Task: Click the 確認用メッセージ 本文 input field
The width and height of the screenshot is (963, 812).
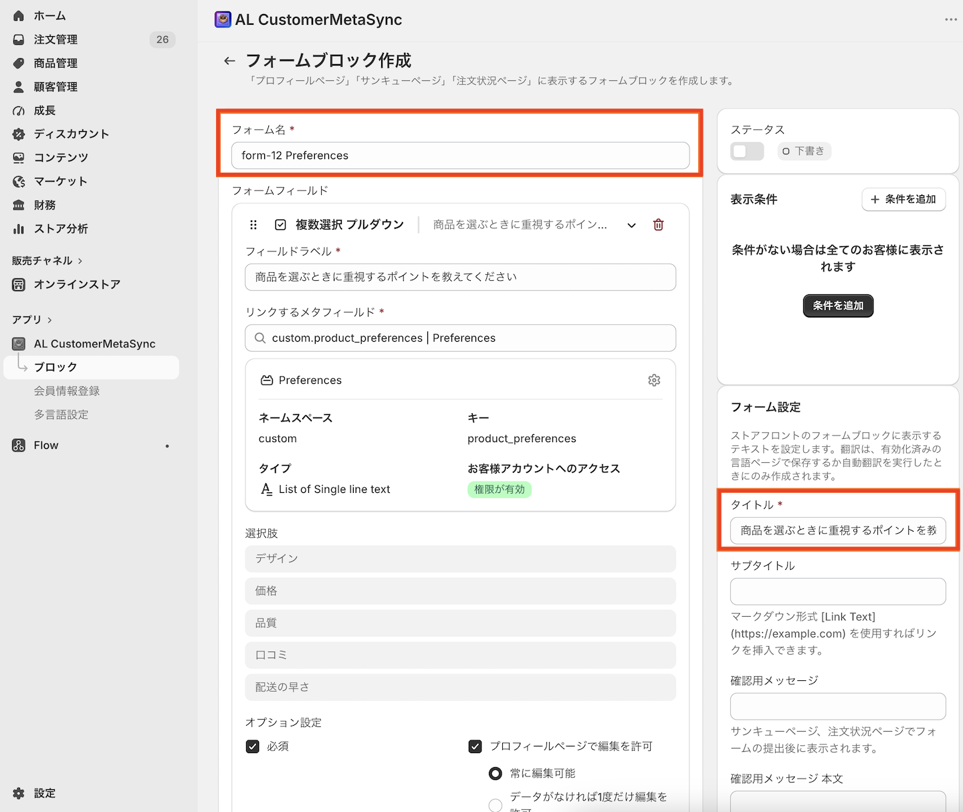Action: click(838, 801)
